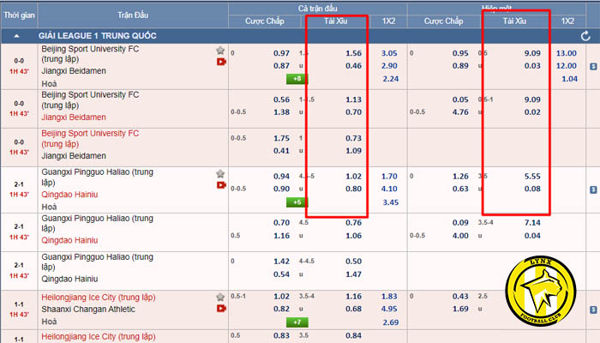Open live video for Heilongjiang Ice City match
The image size is (600, 343).
pos(221,308)
